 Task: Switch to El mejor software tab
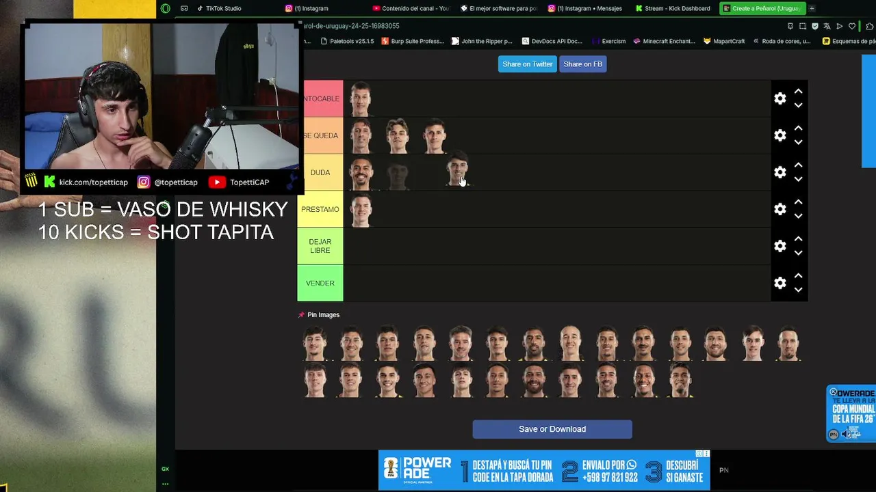click(500, 8)
